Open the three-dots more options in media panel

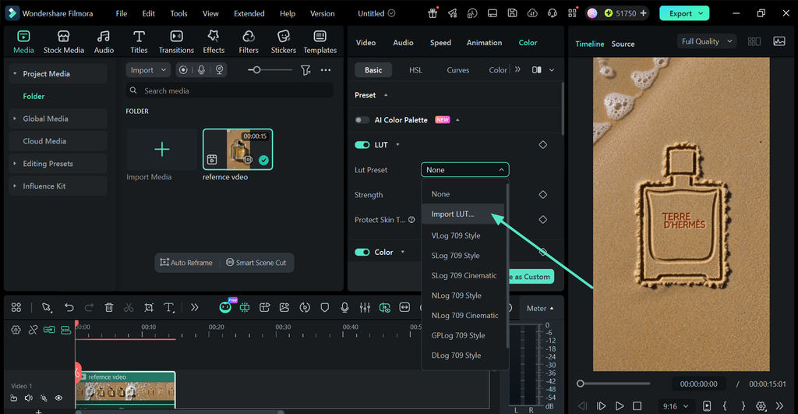pyautogui.click(x=326, y=70)
